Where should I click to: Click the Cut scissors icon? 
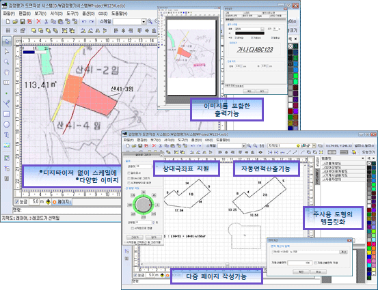point(46,22)
